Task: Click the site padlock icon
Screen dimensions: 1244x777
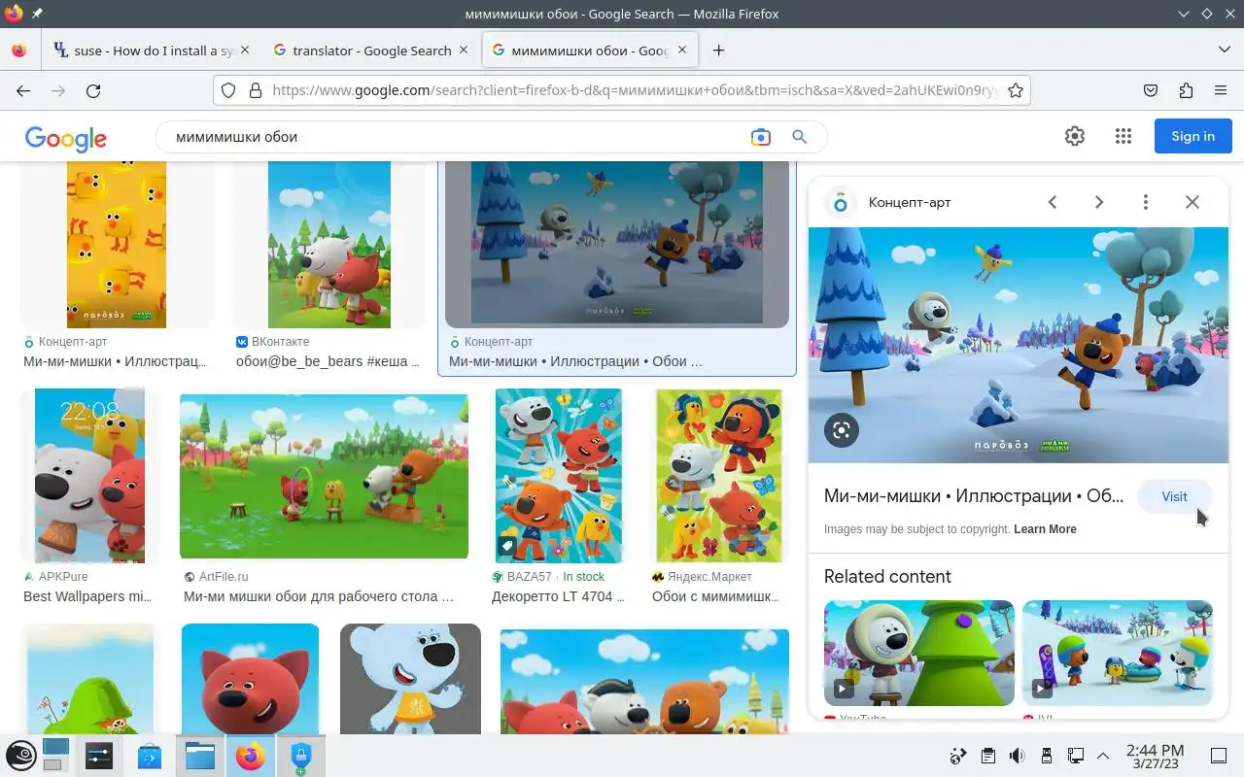Action: (256, 90)
